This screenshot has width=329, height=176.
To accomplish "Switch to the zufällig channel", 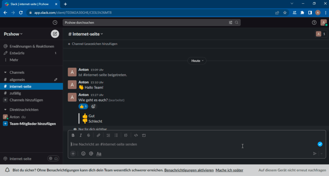I will [x=32, y=93].
